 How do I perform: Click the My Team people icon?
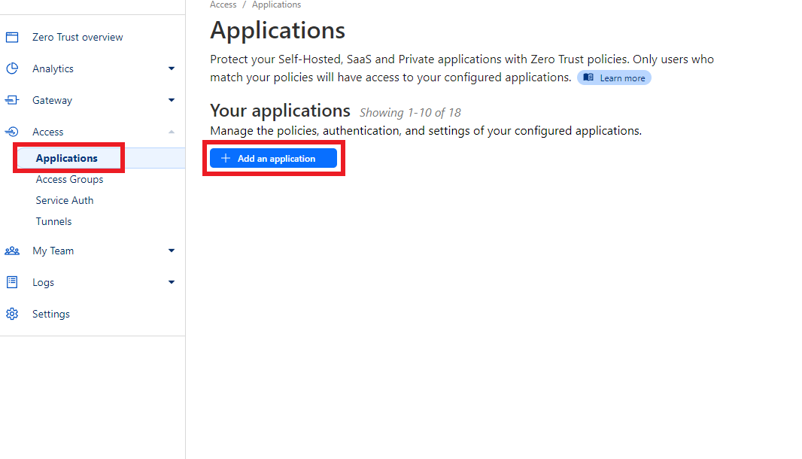[x=12, y=250]
